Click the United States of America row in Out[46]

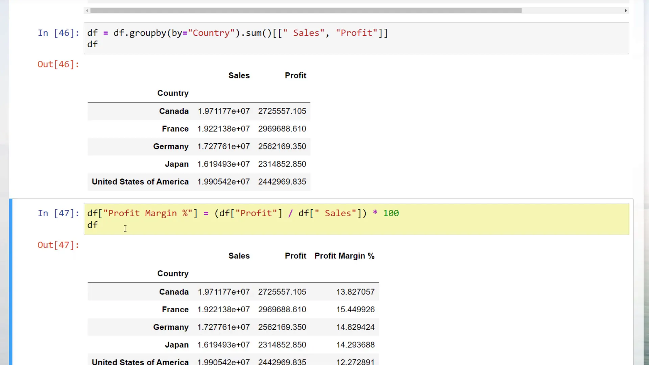(x=140, y=182)
